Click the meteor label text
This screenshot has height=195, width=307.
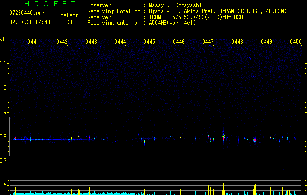coord(69,15)
